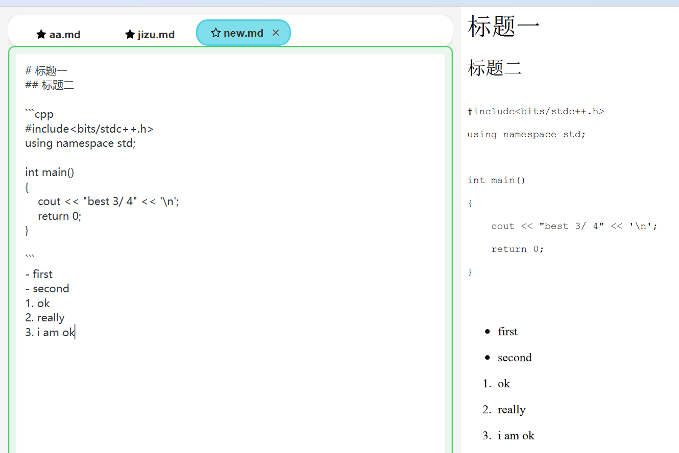Viewport: 679px width, 453px height.
Task: Click numbered item "really" in the preview
Action: pos(512,410)
